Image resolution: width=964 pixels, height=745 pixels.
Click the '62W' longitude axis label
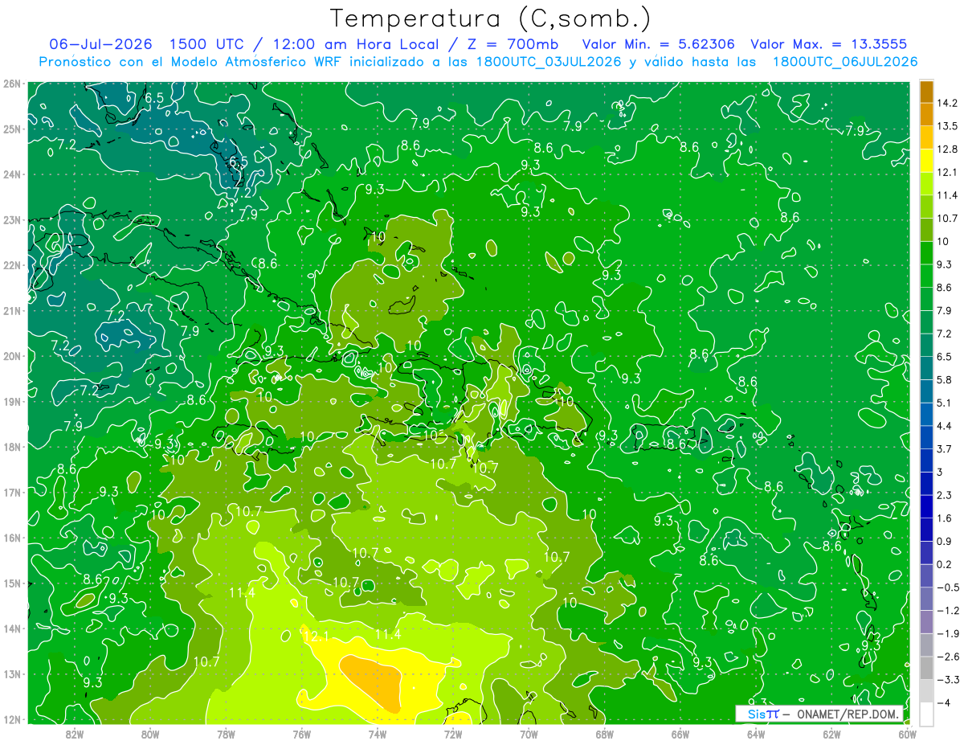pyautogui.click(x=832, y=734)
